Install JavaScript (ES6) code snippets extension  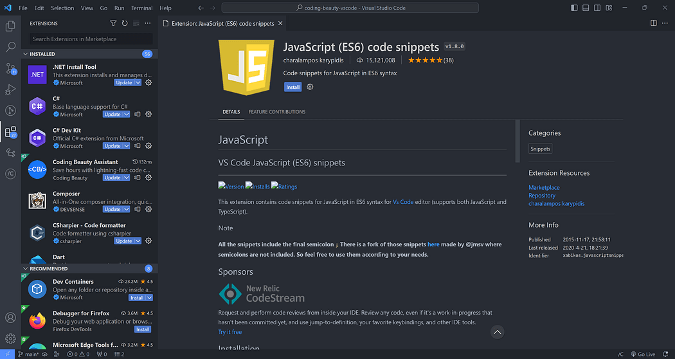[292, 87]
